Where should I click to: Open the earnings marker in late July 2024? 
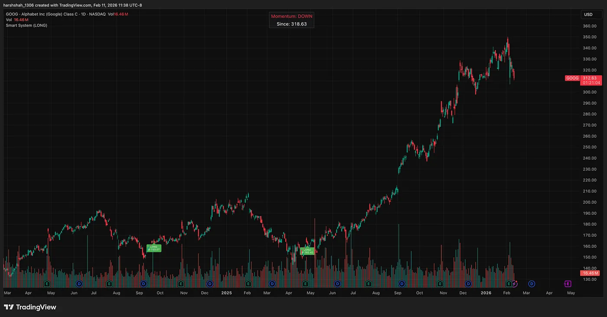[110, 284]
